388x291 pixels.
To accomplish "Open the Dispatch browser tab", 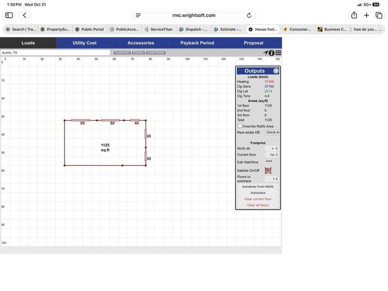I will coord(194,29).
